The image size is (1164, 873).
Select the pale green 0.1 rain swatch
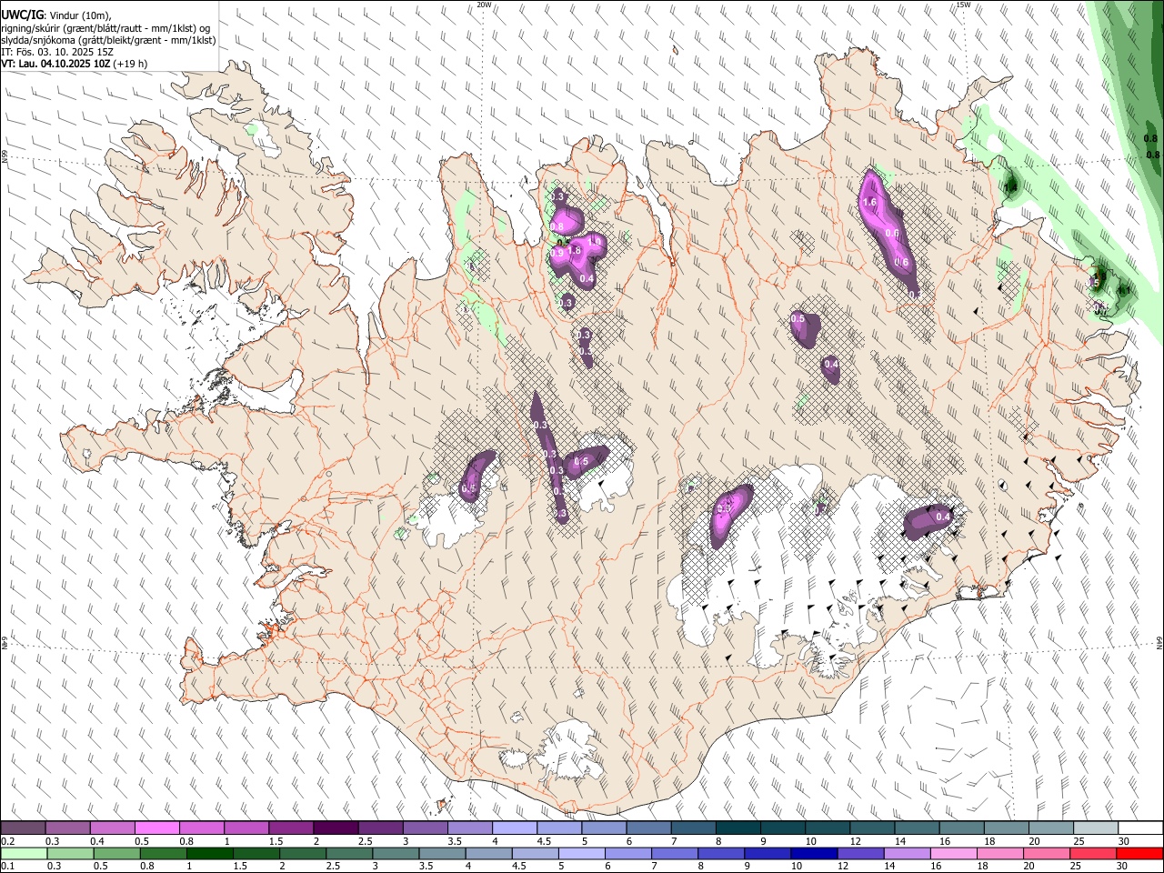pos(24,853)
